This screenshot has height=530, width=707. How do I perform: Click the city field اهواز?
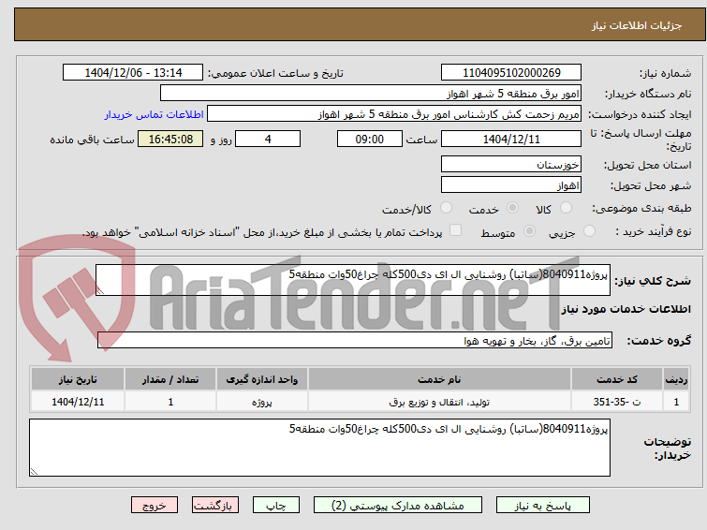point(511,184)
